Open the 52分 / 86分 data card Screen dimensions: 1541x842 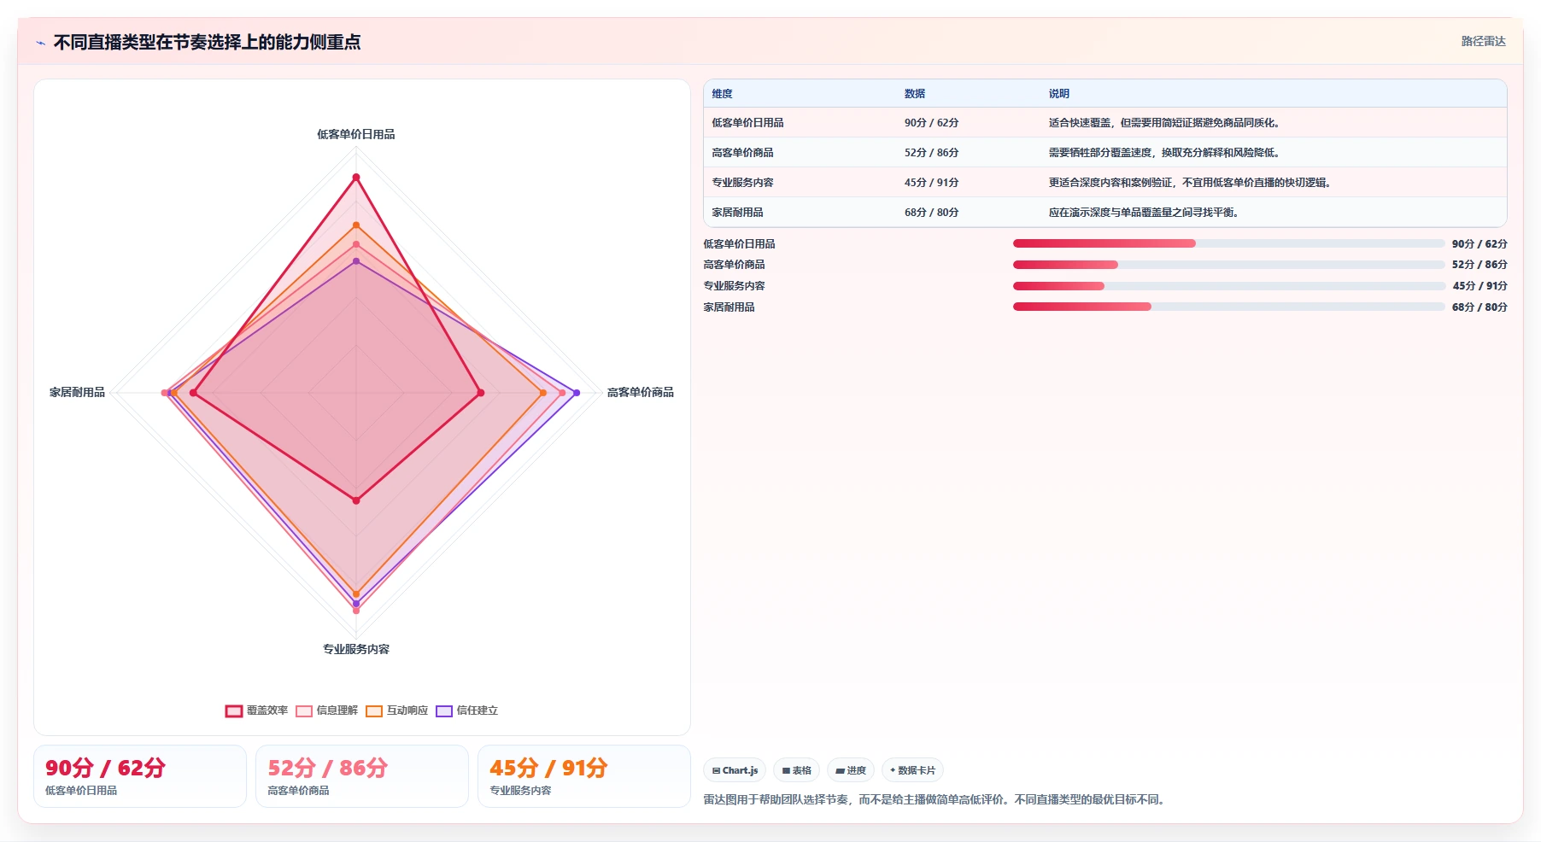[x=362, y=776]
